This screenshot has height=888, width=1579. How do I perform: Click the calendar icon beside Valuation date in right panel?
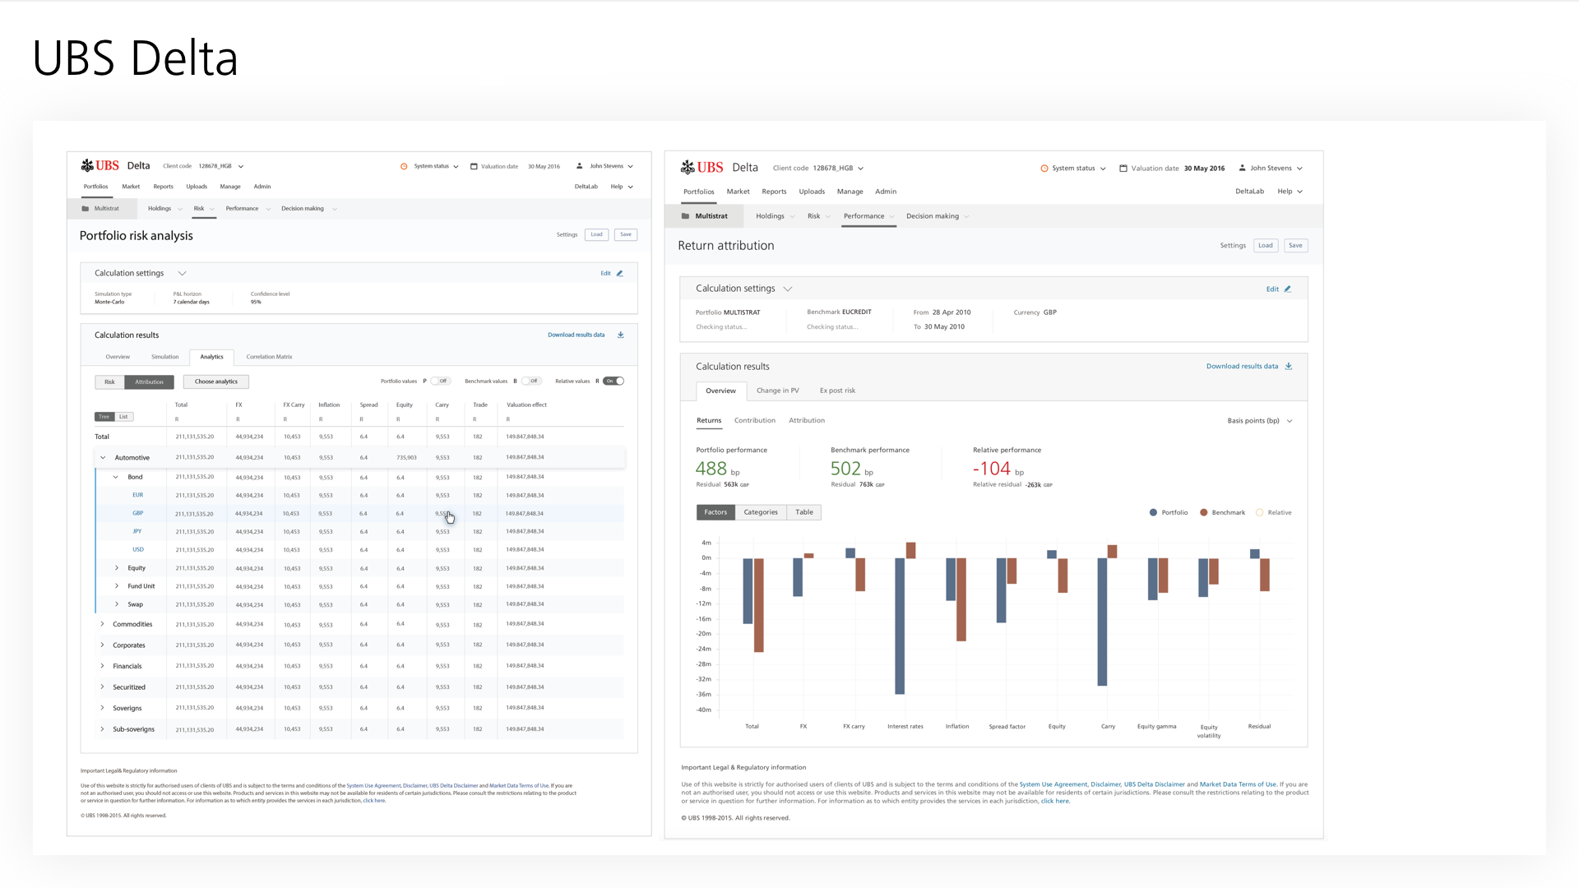click(1123, 168)
